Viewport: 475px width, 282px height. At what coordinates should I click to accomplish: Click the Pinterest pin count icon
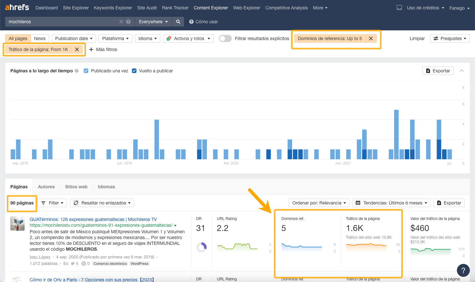tap(83, 264)
